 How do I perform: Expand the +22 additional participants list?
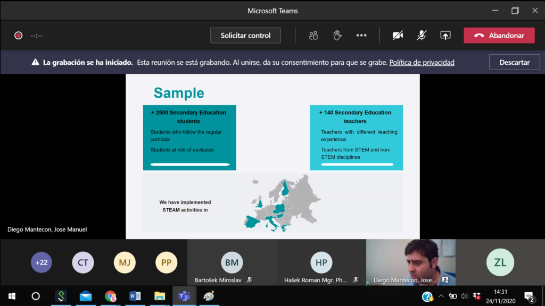(x=42, y=262)
